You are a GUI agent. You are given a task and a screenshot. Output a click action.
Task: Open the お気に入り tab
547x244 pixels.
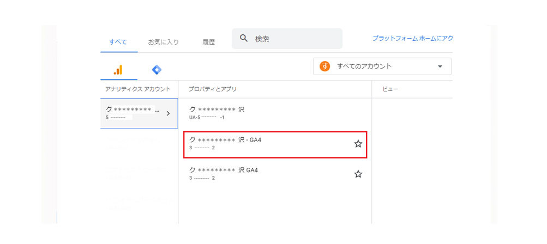tap(163, 42)
